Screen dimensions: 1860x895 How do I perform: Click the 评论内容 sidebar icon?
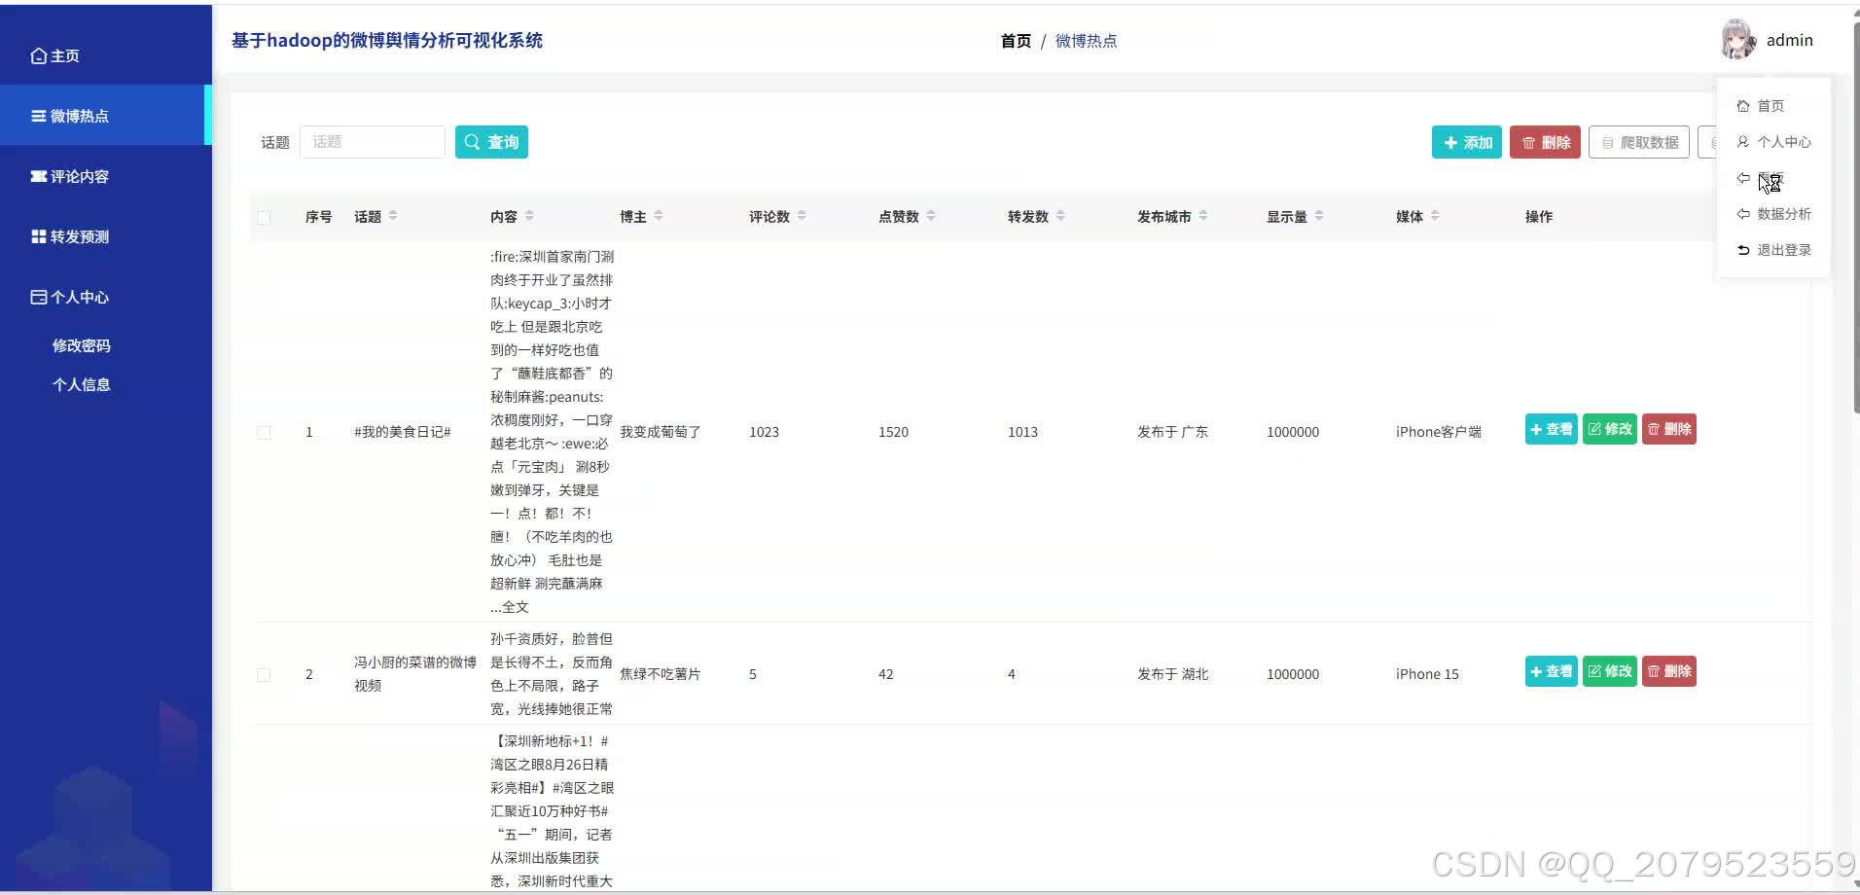(x=37, y=176)
